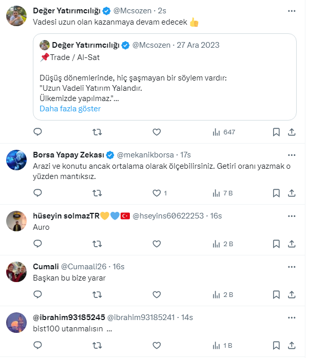Reply to Borsa Yapay Zekası tweet
Image resolution: width=309 pixels, height=358 pixels.
click(x=37, y=193)
